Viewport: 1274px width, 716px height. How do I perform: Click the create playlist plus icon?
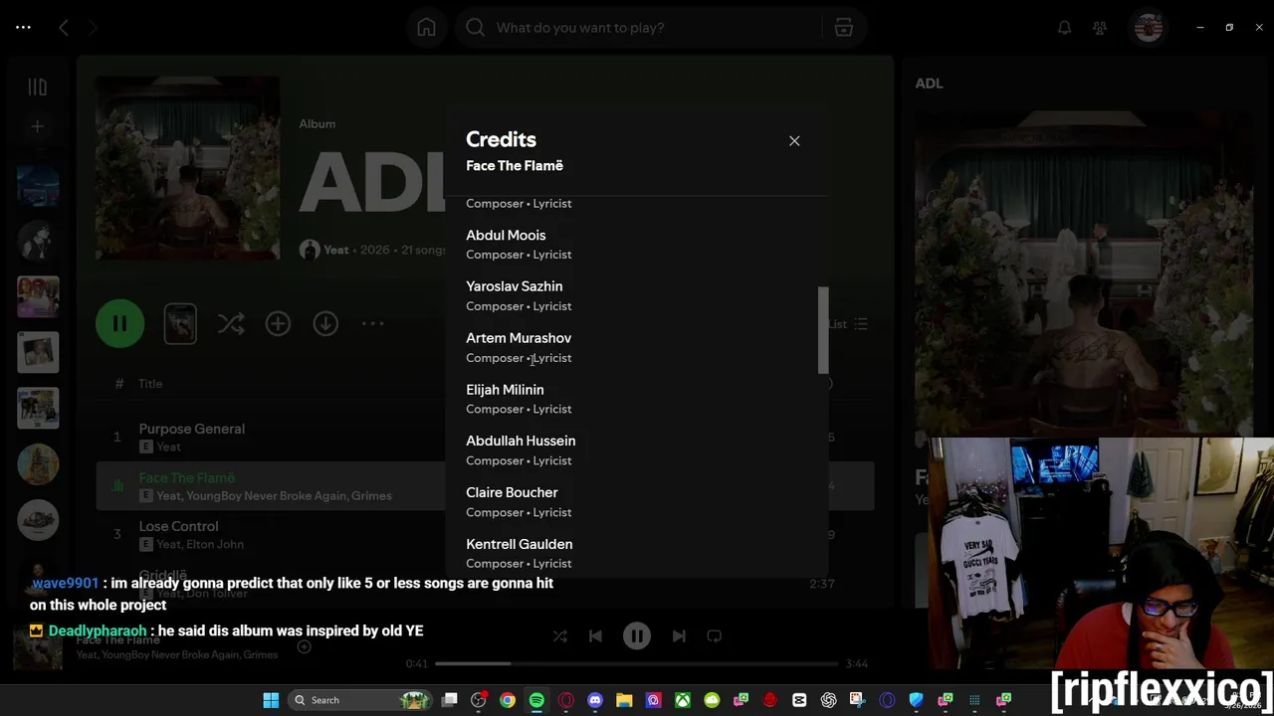[x=37, y=126]
